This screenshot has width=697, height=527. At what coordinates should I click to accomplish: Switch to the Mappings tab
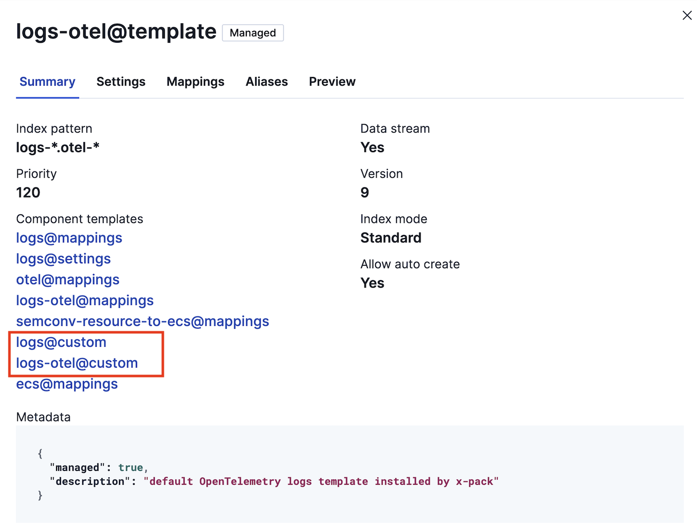click(x=195, y=81)
